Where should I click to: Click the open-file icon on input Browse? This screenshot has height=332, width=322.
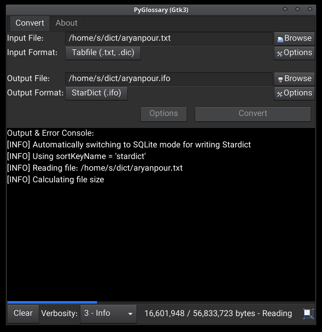click(280, 40)
